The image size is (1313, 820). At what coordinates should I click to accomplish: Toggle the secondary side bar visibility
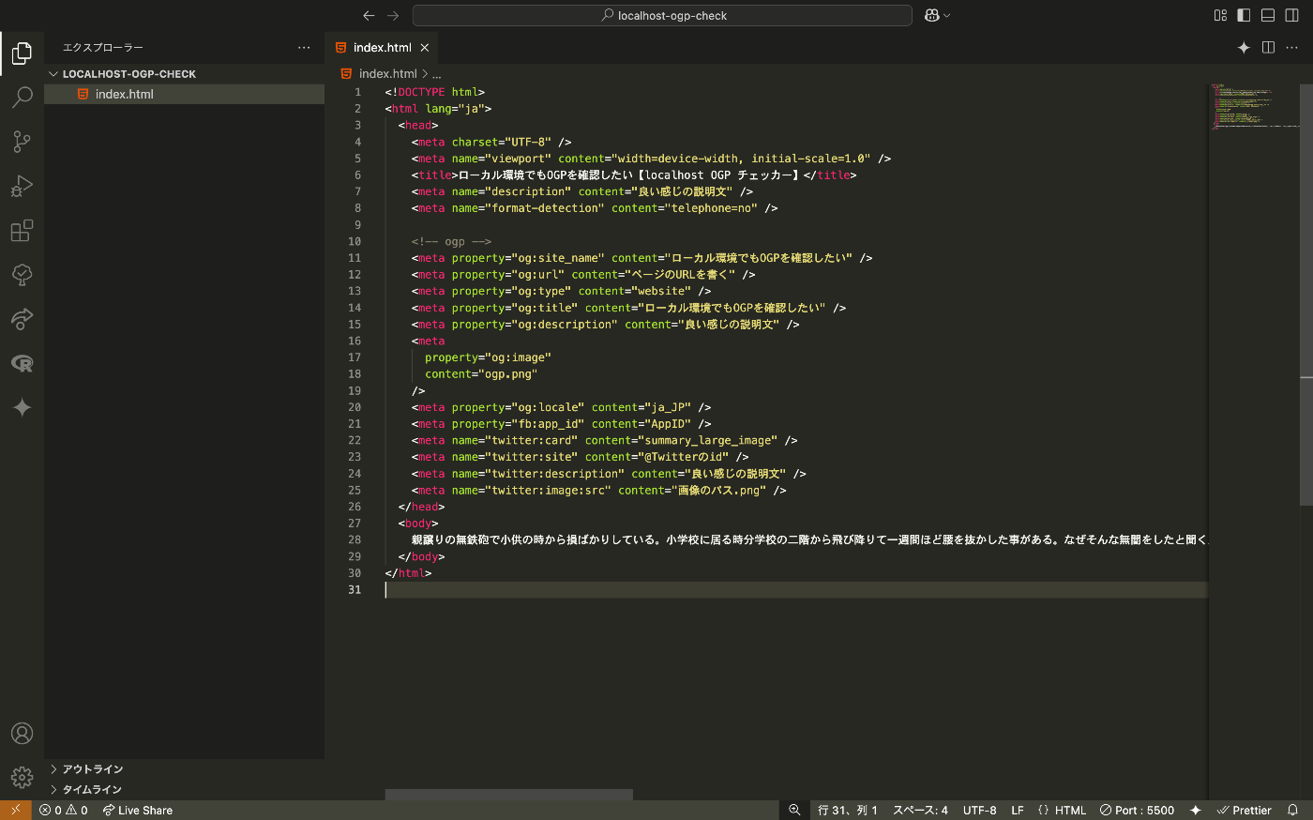pyautogui.click(x=1291, y=15)
